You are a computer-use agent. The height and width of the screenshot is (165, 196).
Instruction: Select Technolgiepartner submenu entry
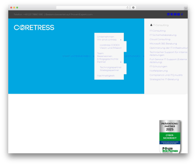[x=111, y=67]
